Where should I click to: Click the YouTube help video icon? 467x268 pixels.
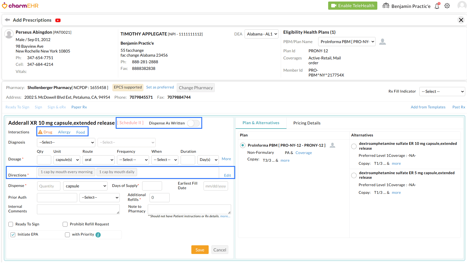tap(58, 20)
